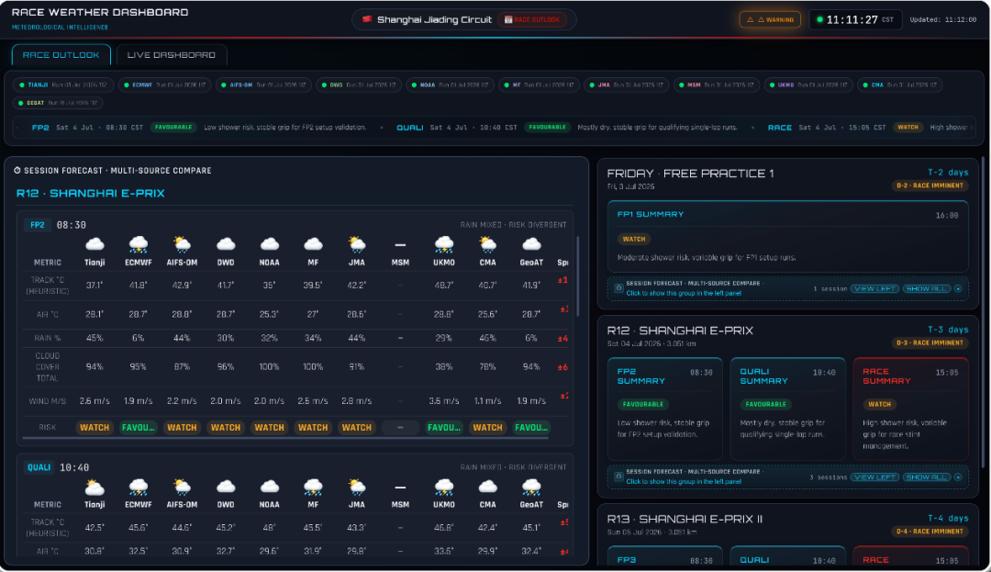Toggle the TIANJI model source chip
991x572 pixels.
(x=63, y=84)
